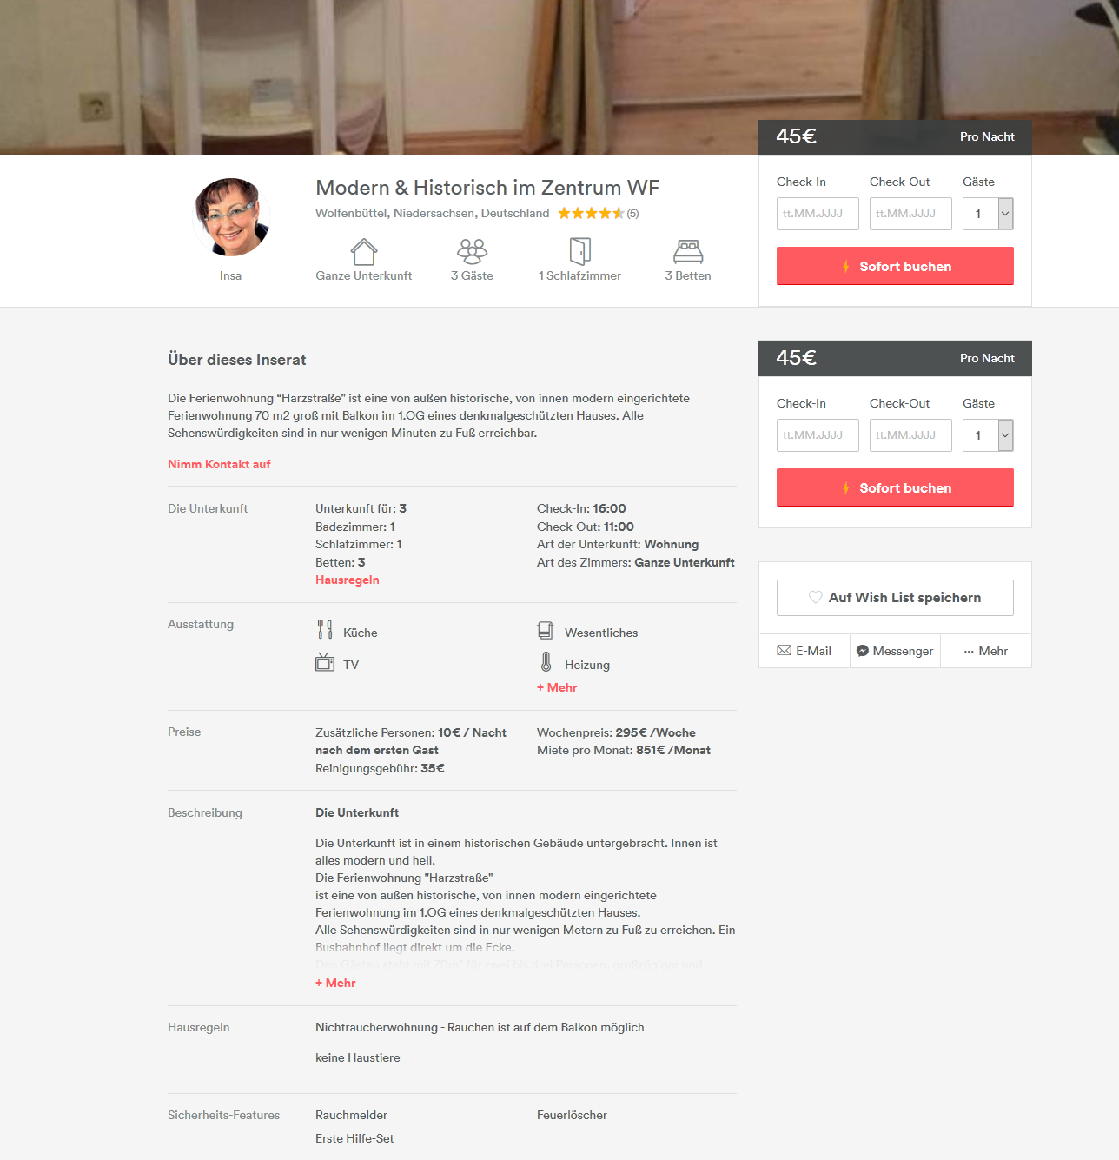1119x1160 pixels.
Task: Share the listing via E-Mail
Action: (x=804, y=651)
